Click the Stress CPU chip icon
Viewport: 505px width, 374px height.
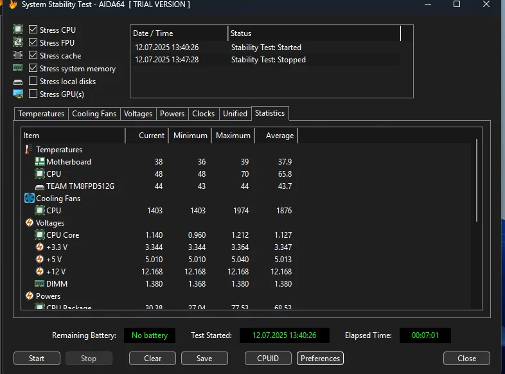(18, 30)
